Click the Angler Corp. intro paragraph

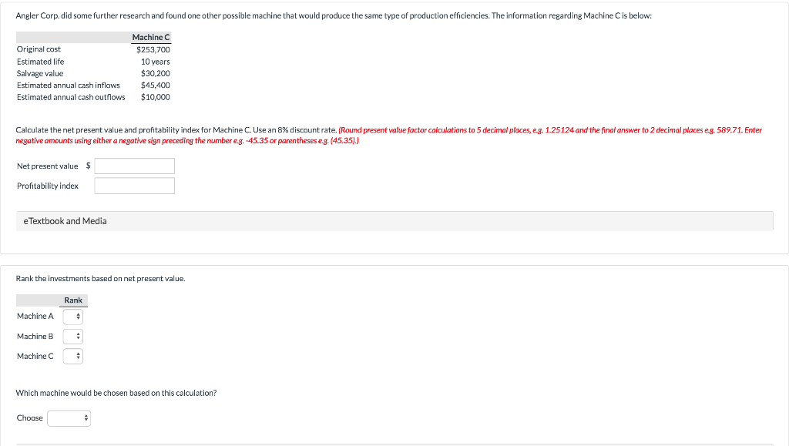tap(334, 15)
